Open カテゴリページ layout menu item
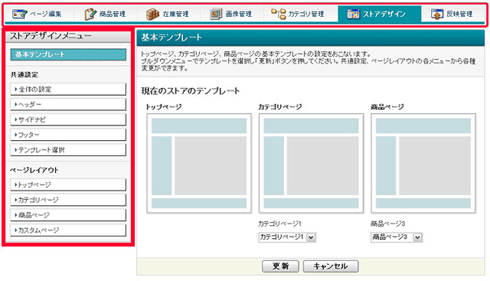 tap(68, 200)
